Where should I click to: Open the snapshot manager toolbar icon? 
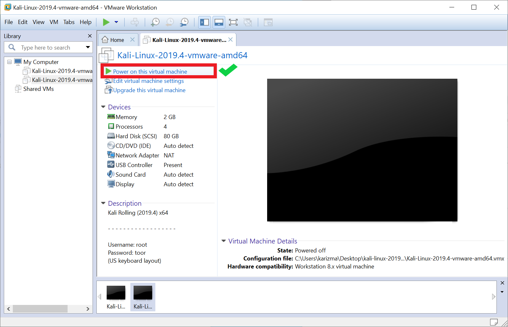click(184, 22)
